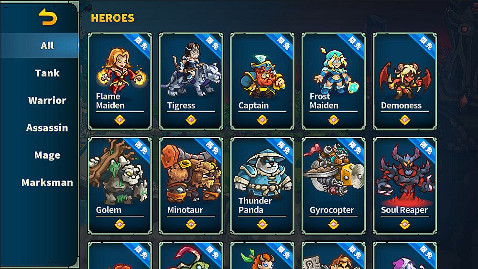Click the gold diamond badge under Soul Reaper
The height and width of the screenshot is (269, 478).
pos(405,224)
